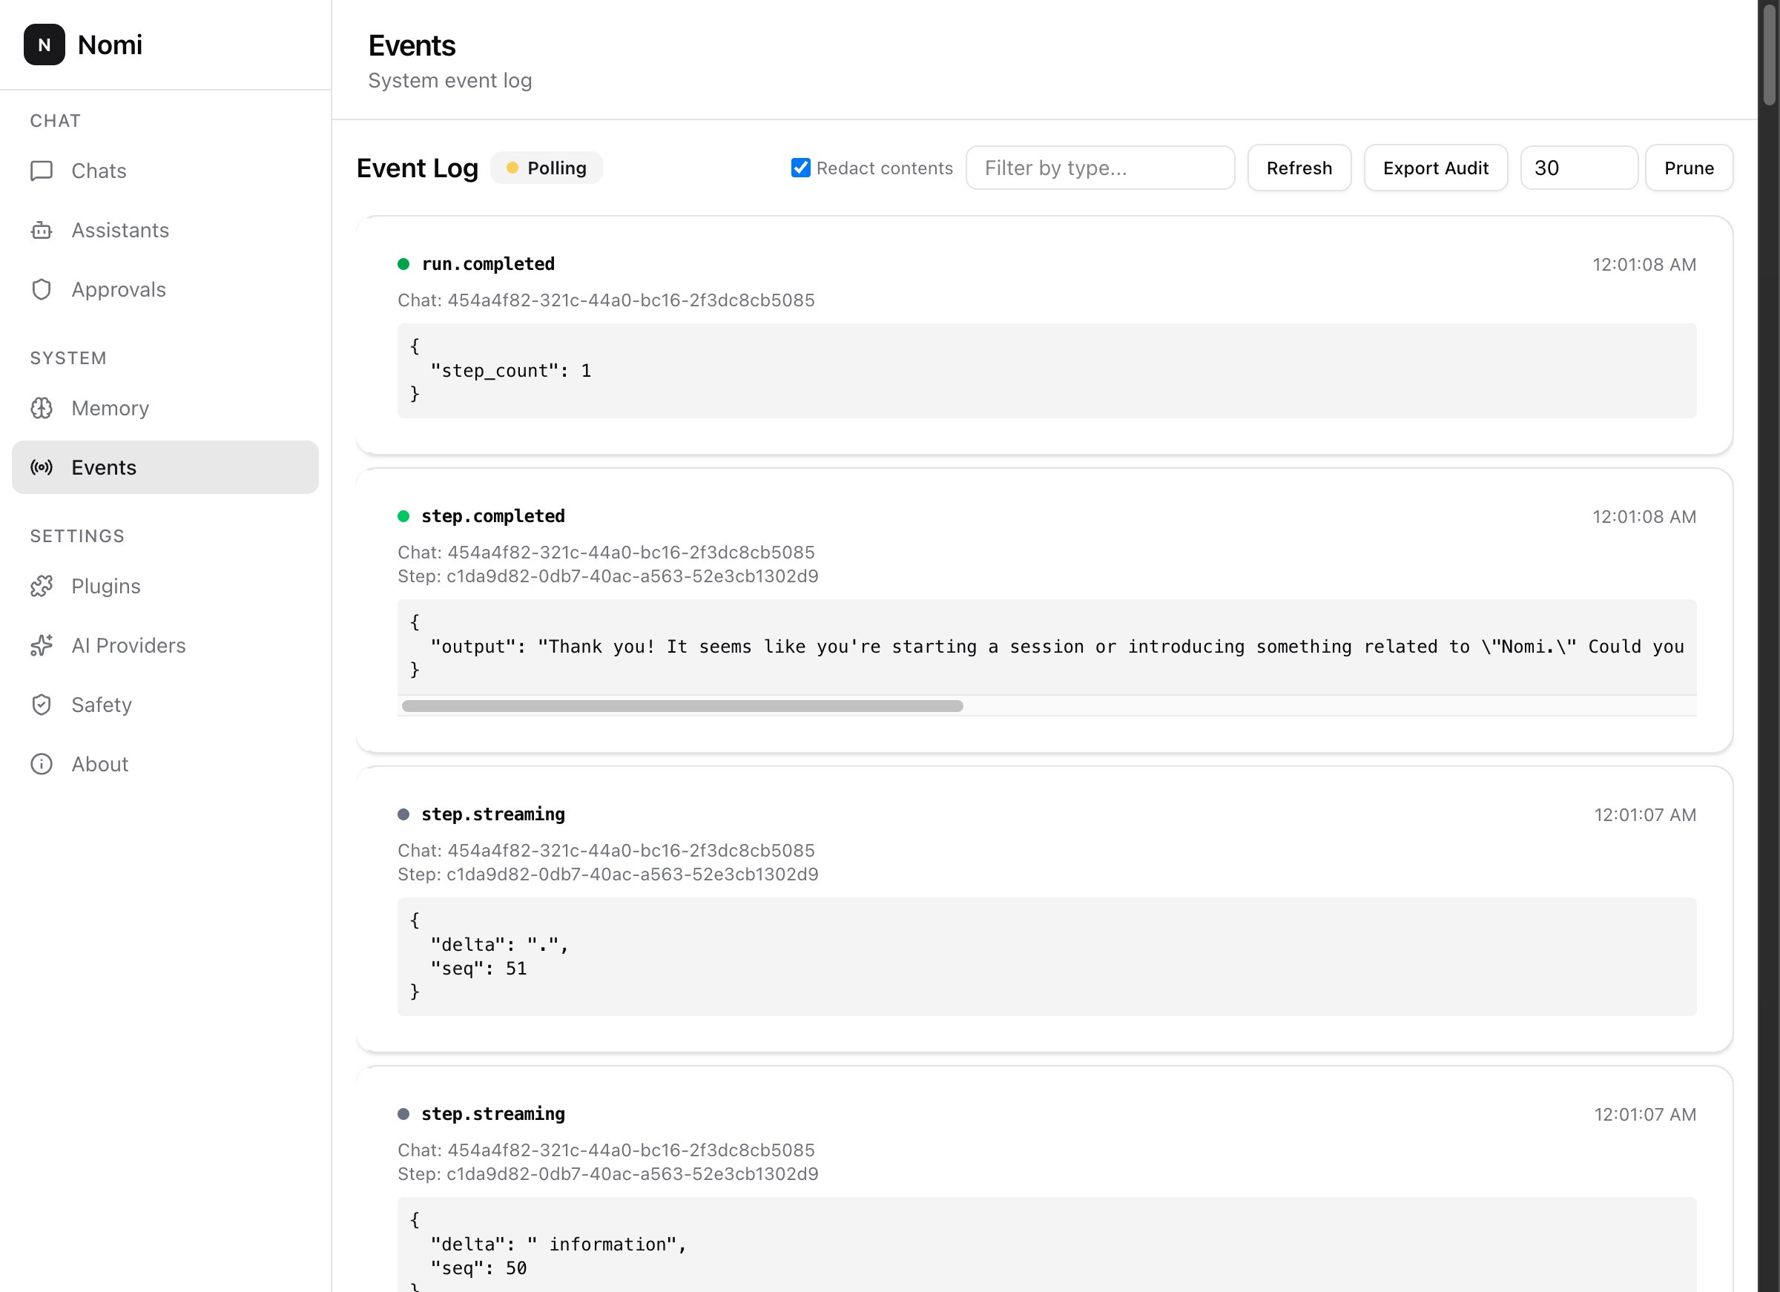Click the step.streaming title on seq 50 event
Screen dimensions: 1780x1292
coord(493,1115)
